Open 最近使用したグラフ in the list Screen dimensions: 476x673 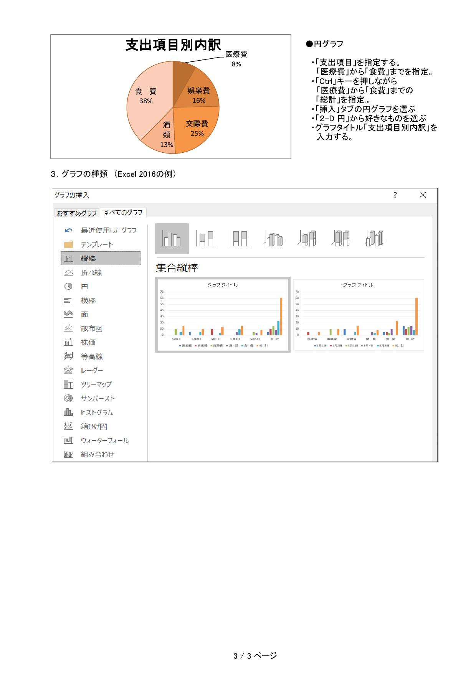point(108,230)
